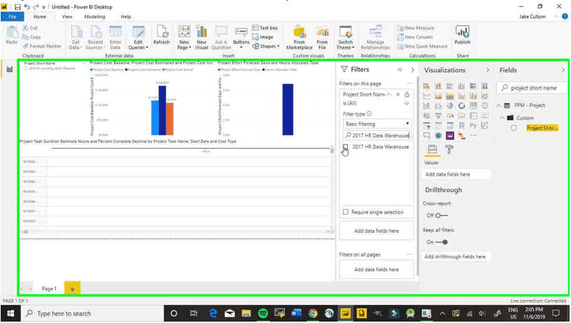Check the Project Short Name field checkbox
Screen dimensions: 571x323
[x=514, y=128]
